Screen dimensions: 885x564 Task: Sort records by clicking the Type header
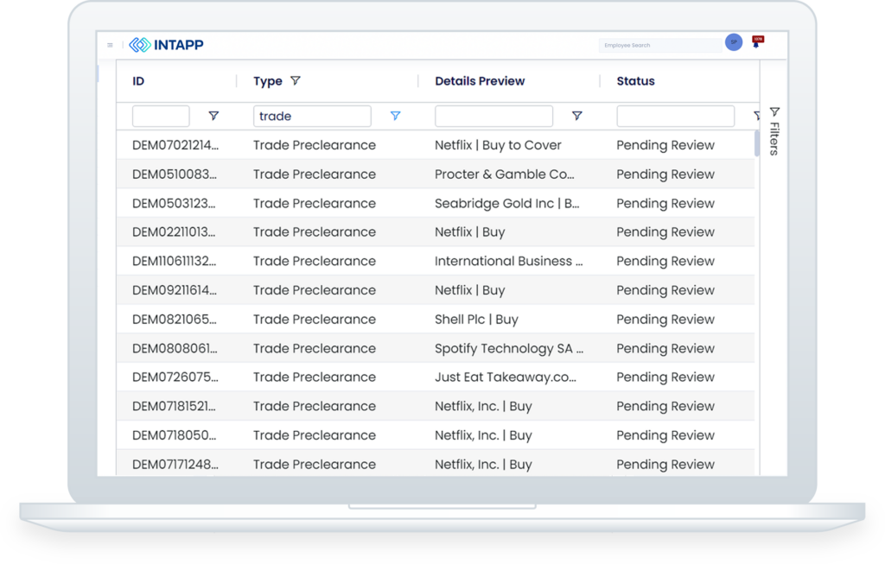268,80
